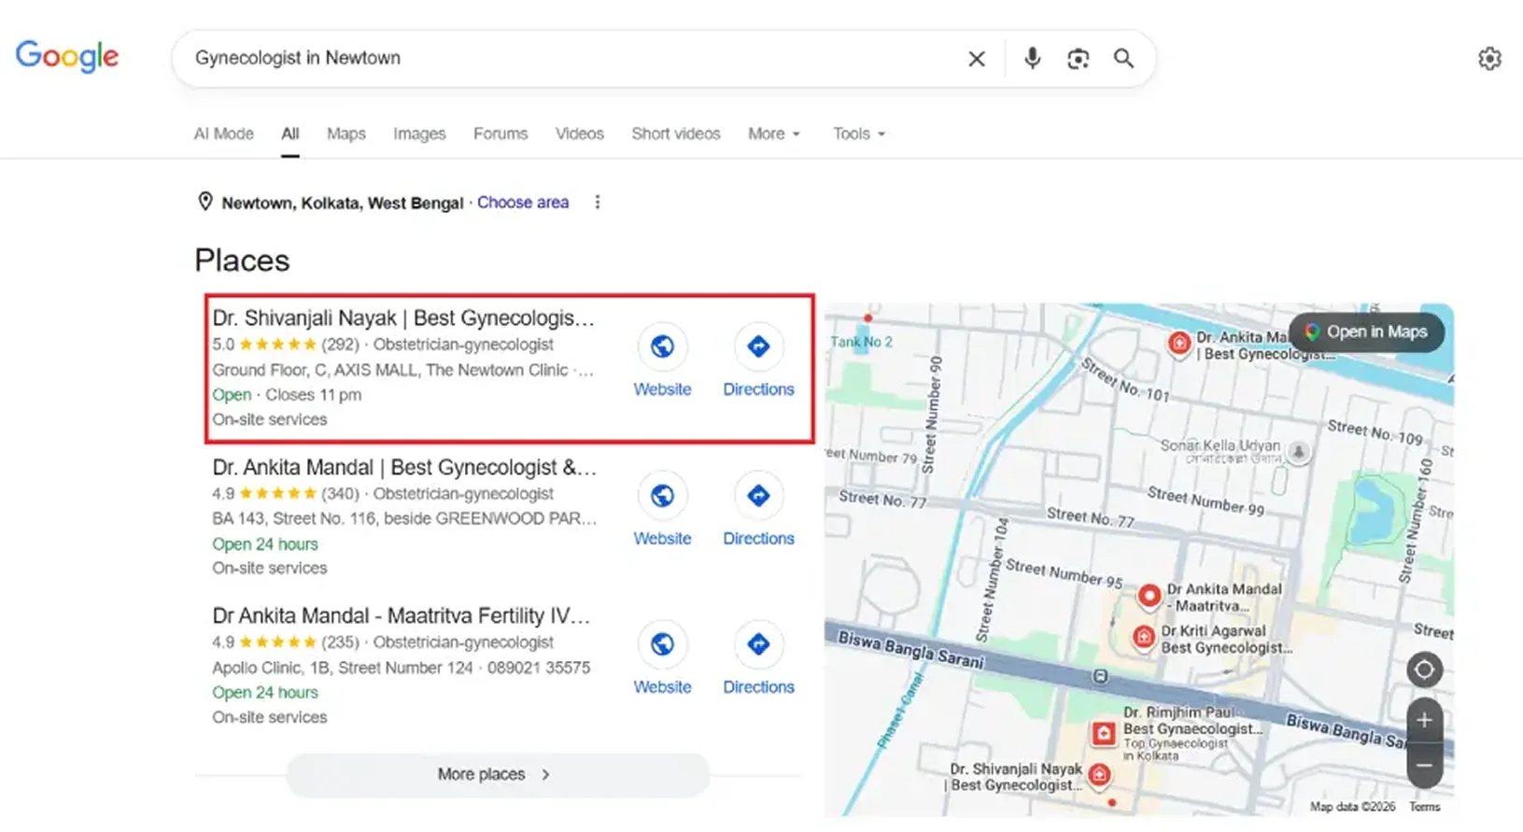Click the 'Tank No 2' map label
Image resolution: width=1523 pixels, height=832 pixels.
pos(861,342)
